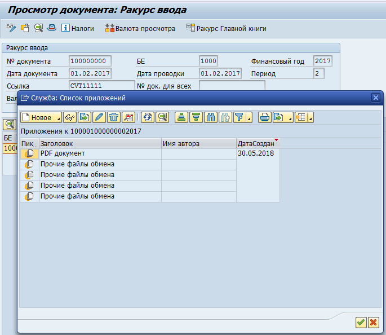Sort ascending using the sort icon
The width and height of the screenshot is (386, 335).
tap(181, 117)
